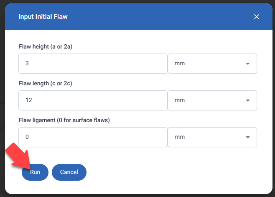Viewport: 275px width, 197px height.
Task: Click the arrow icon beside Flaw ligament unit
Action: [247, 138]
